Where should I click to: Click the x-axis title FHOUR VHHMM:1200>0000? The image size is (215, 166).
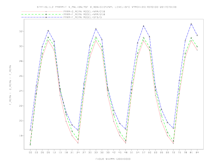[113, 159]
